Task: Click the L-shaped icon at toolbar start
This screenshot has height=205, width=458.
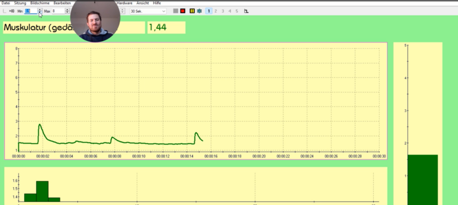Action: pyautogui.click(x=4, y=11)
